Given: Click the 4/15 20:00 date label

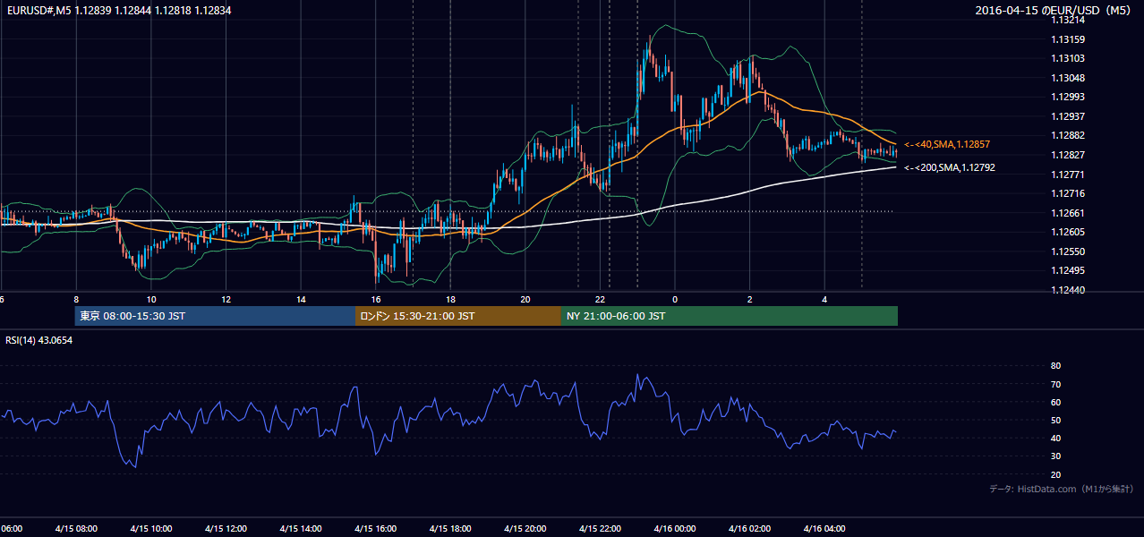Looking at the screenshot, I should (525, 529).
